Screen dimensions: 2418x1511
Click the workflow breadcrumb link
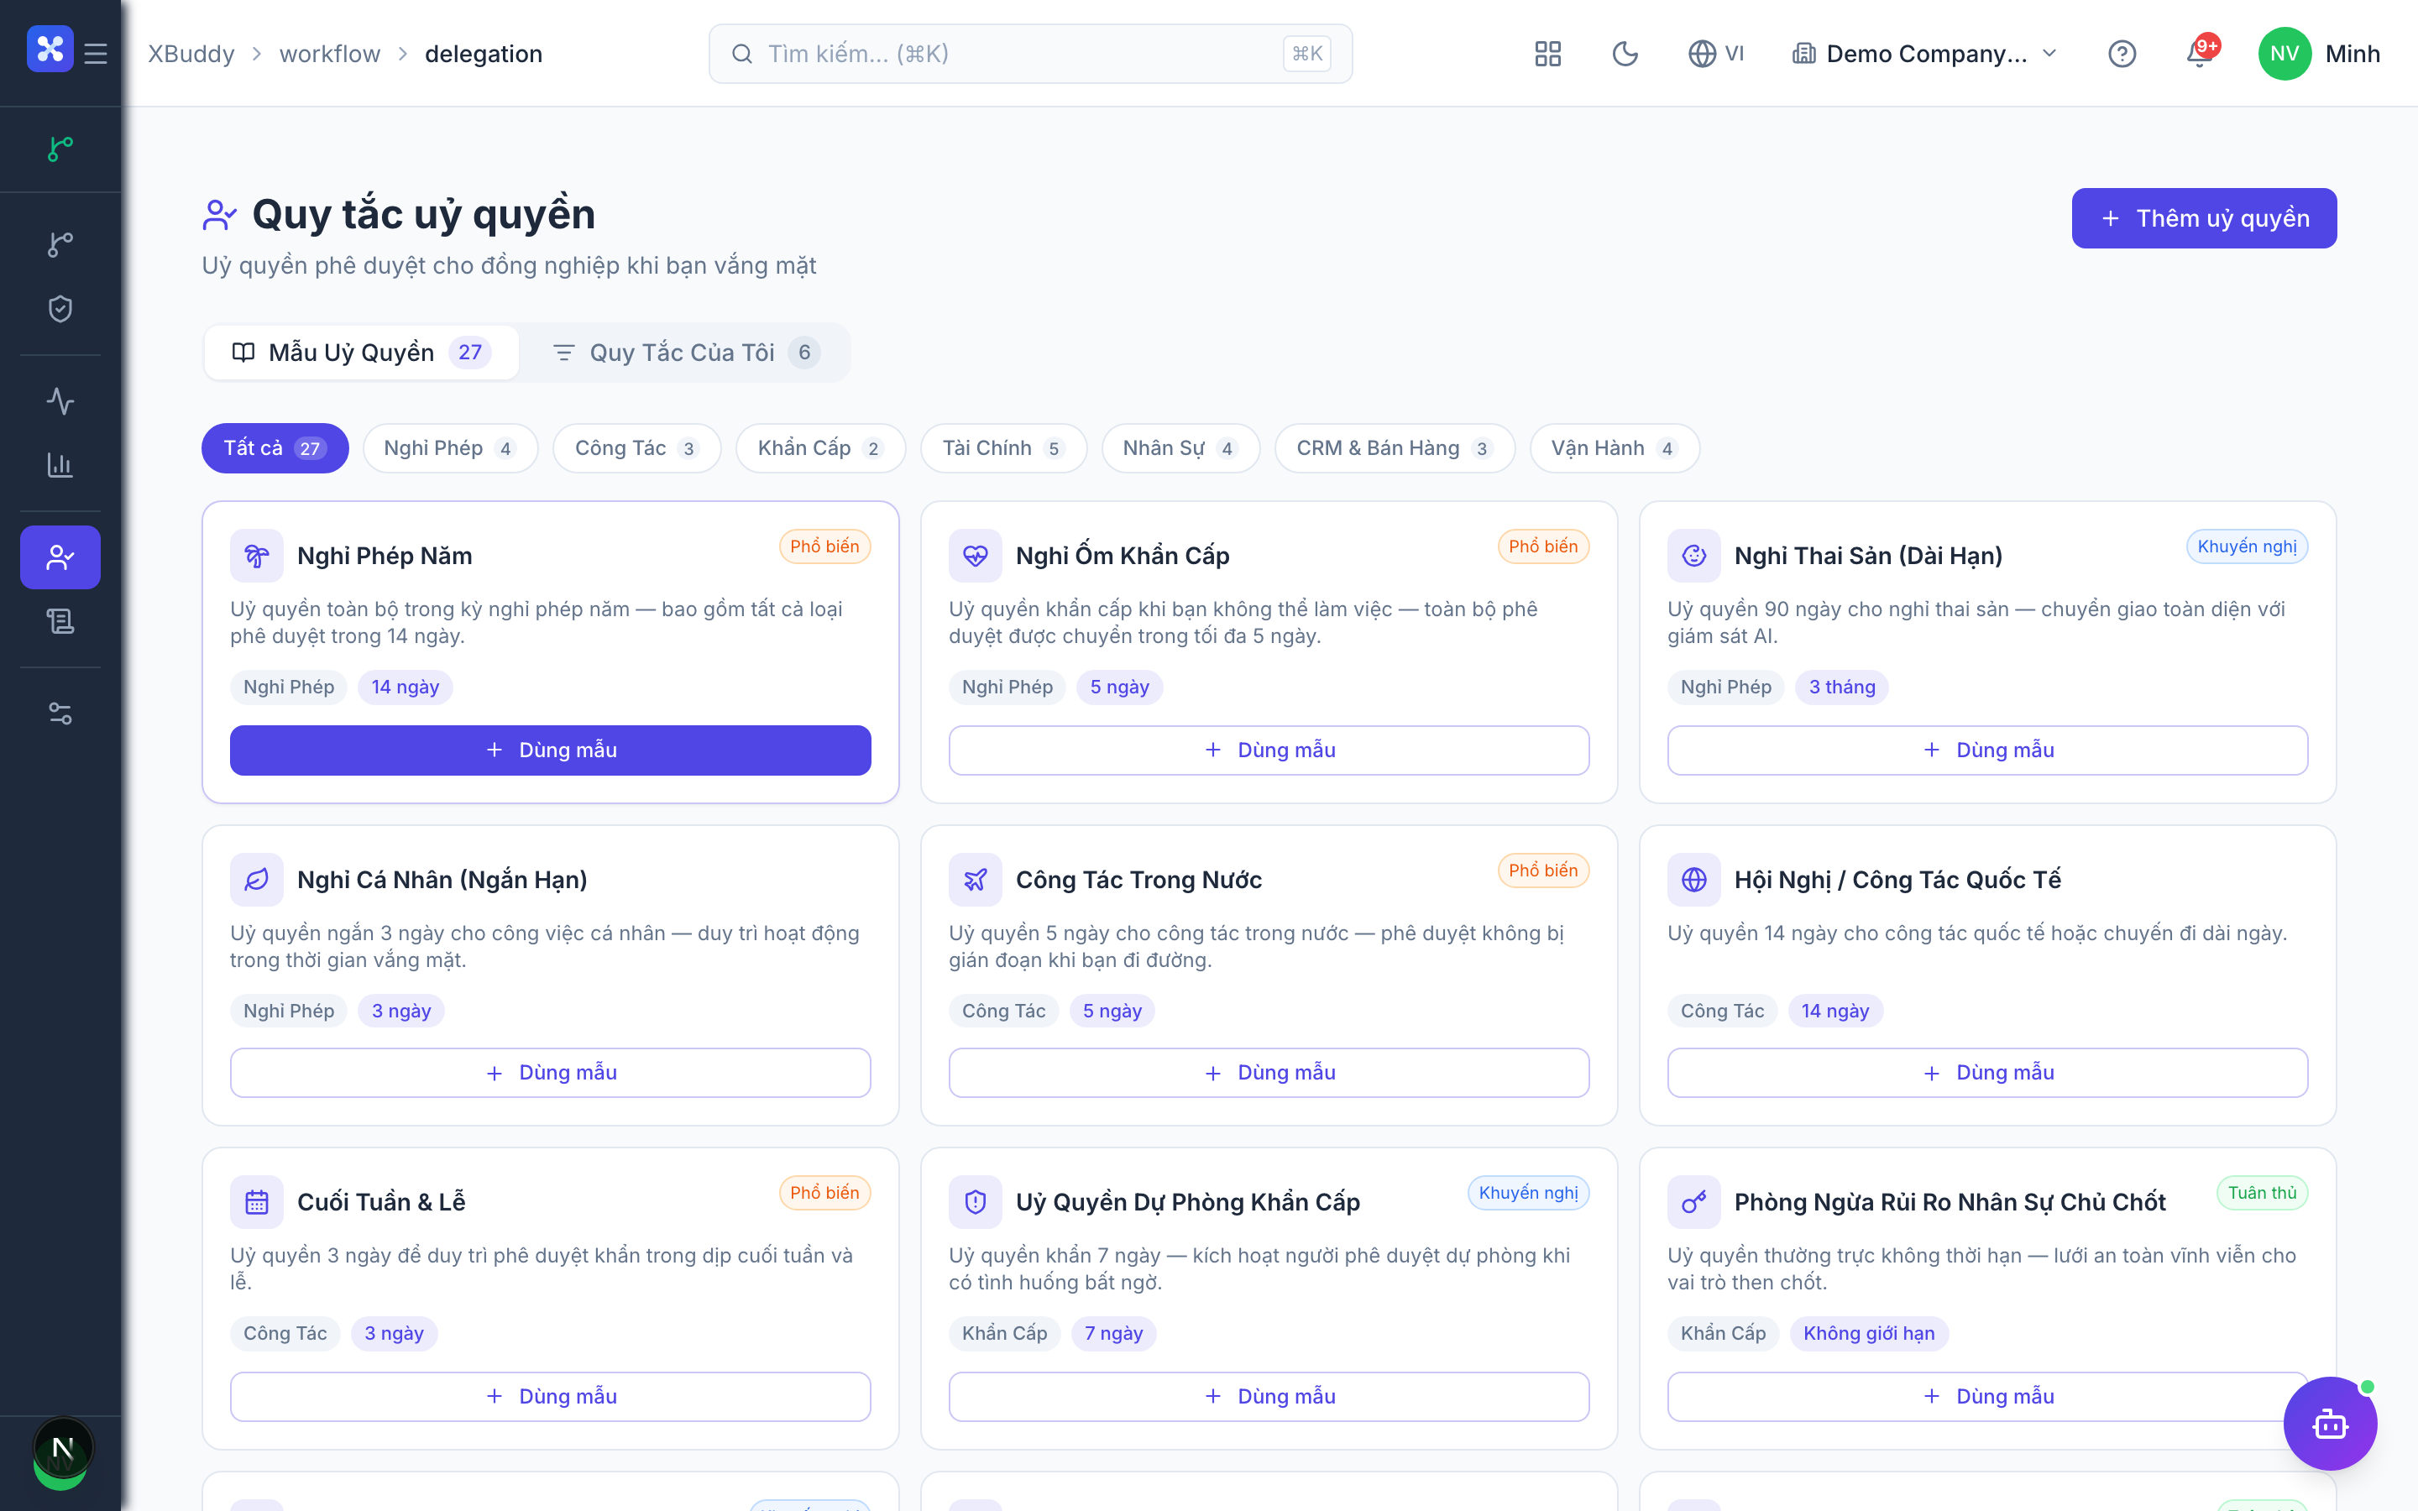pyautogui.click(x=330, y=54)
